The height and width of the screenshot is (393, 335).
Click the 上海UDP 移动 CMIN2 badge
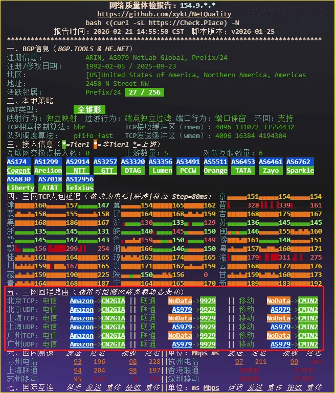pyautogui.click(x=308, y=327)
